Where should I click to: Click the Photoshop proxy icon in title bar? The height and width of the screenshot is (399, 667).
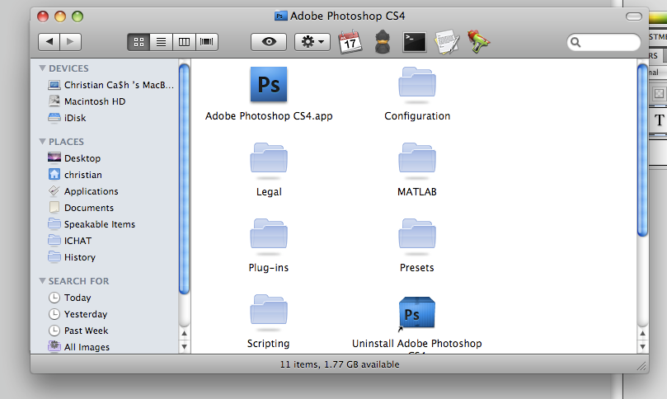(x=280, y=16)
